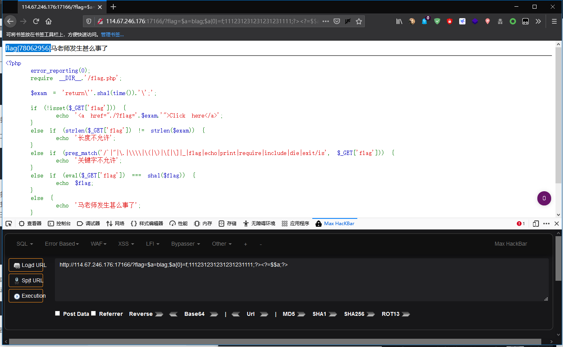Viewport: 563px width, 347px height.
Task: Click into the HackBar URL text area
Action: (x=302, y=280)
